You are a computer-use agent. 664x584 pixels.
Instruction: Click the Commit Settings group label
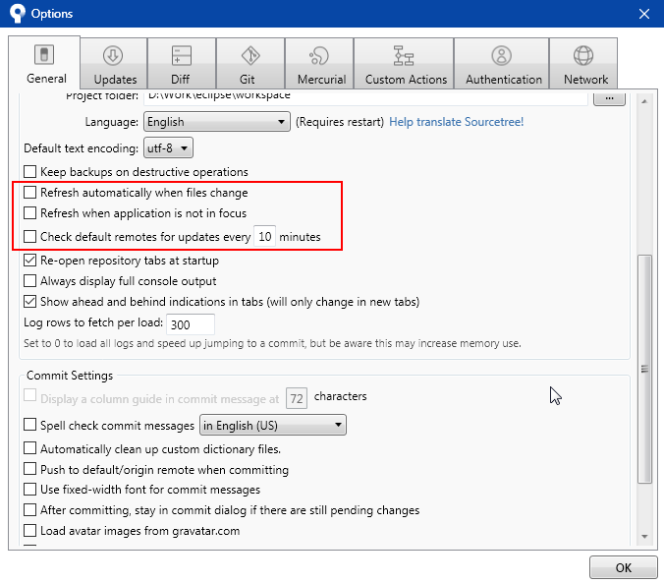point(70,375)
